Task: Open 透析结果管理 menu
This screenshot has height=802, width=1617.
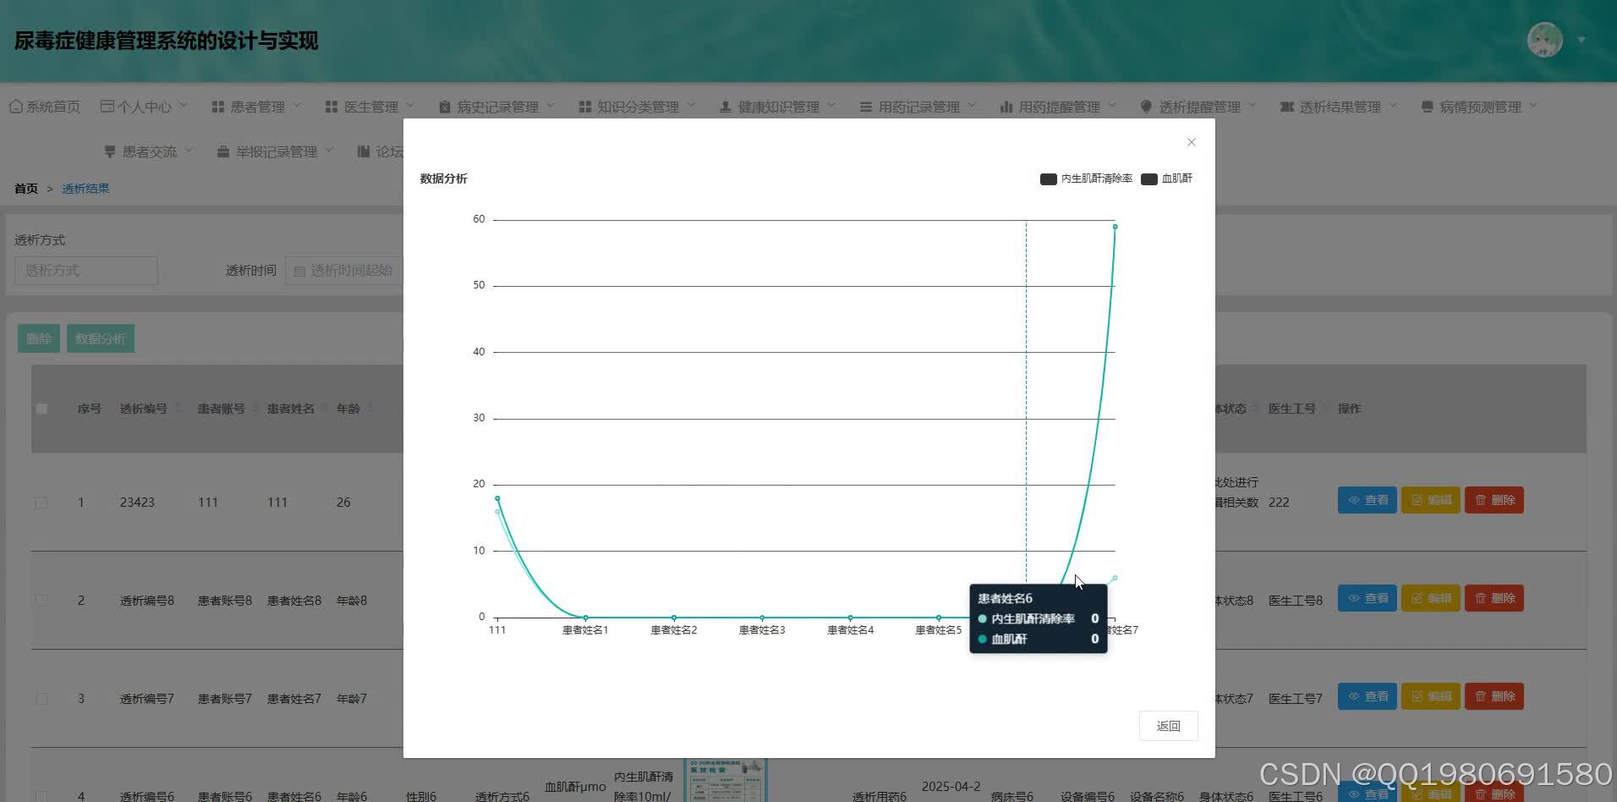Action: click(x=1340, y=107)
